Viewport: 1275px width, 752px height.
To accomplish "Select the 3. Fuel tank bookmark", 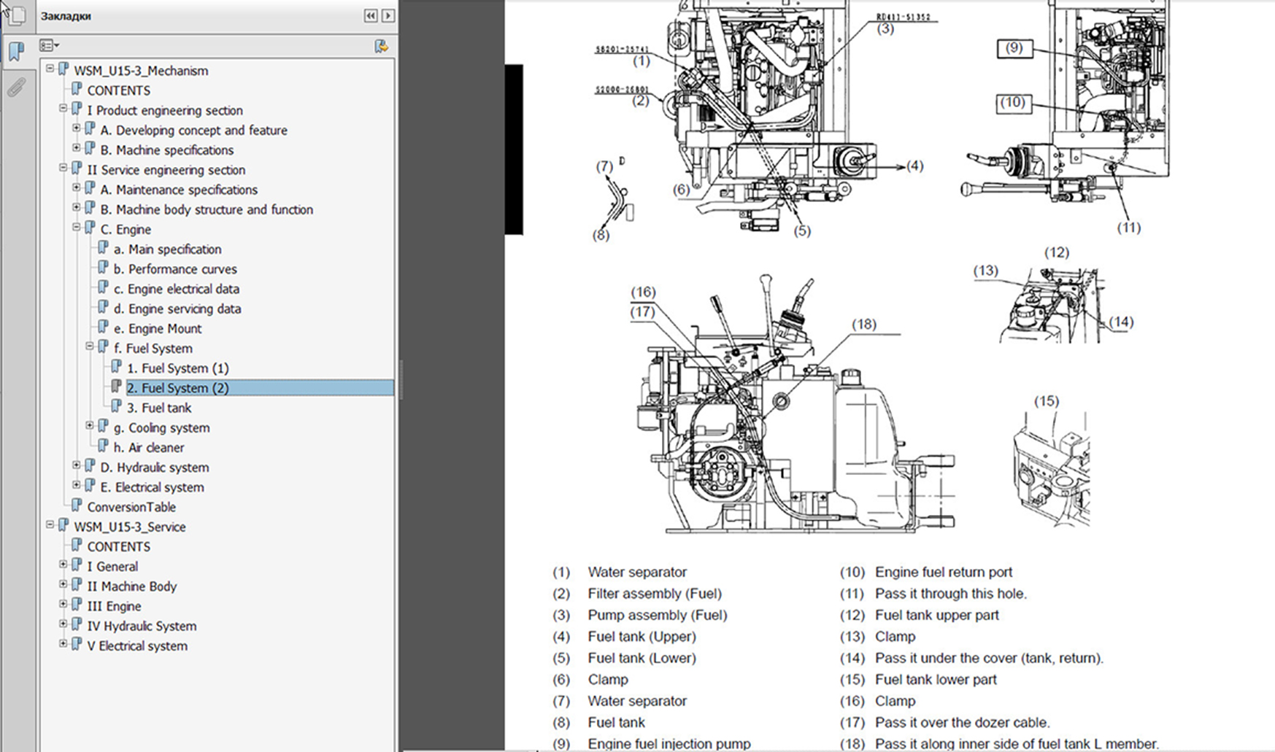I will click(x=159, y=408).
